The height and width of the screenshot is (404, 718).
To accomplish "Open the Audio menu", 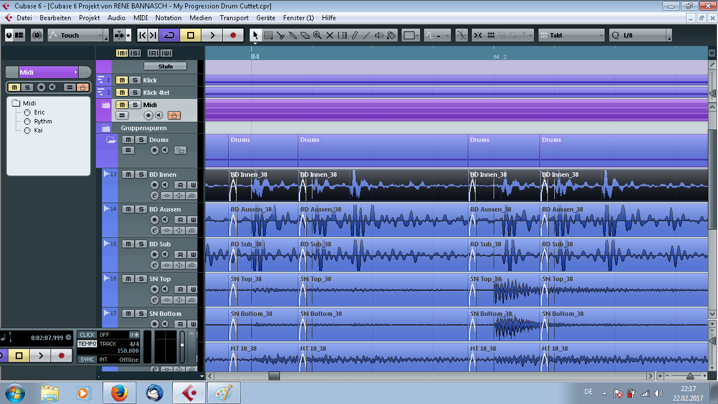I will [117, 18].
